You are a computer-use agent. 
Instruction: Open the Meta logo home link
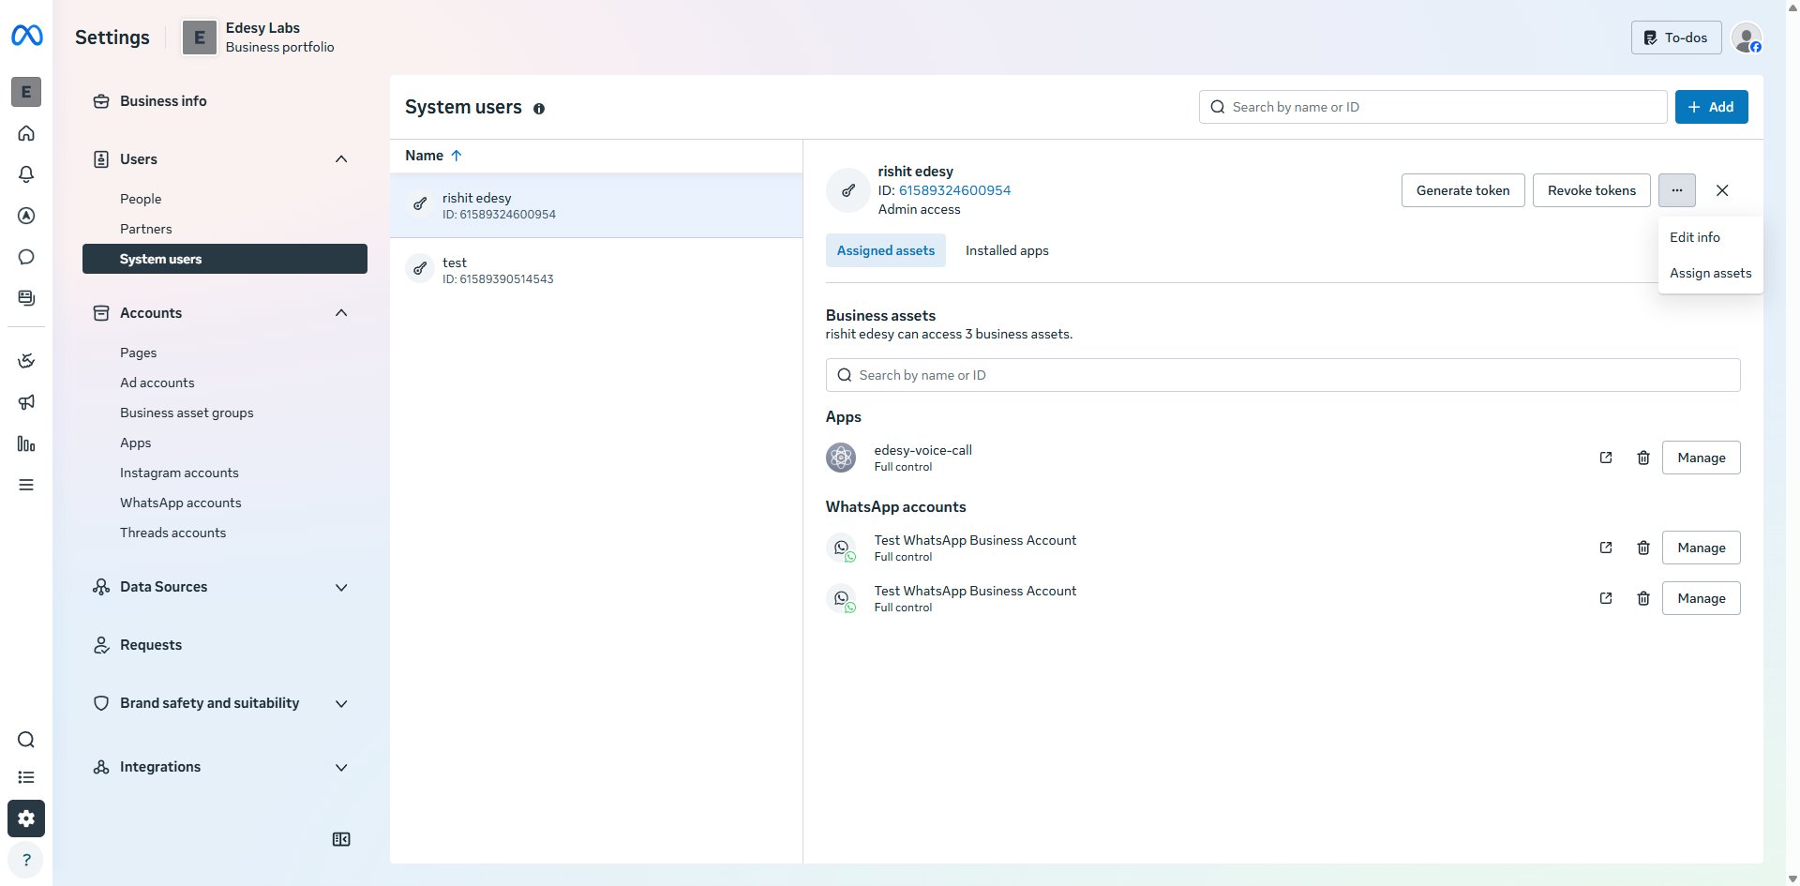26,36
